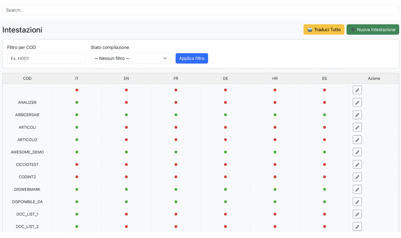The height and width of the screenshot is (238, 401).
Task: Select the EN column header
Action: tap(126, 78)
